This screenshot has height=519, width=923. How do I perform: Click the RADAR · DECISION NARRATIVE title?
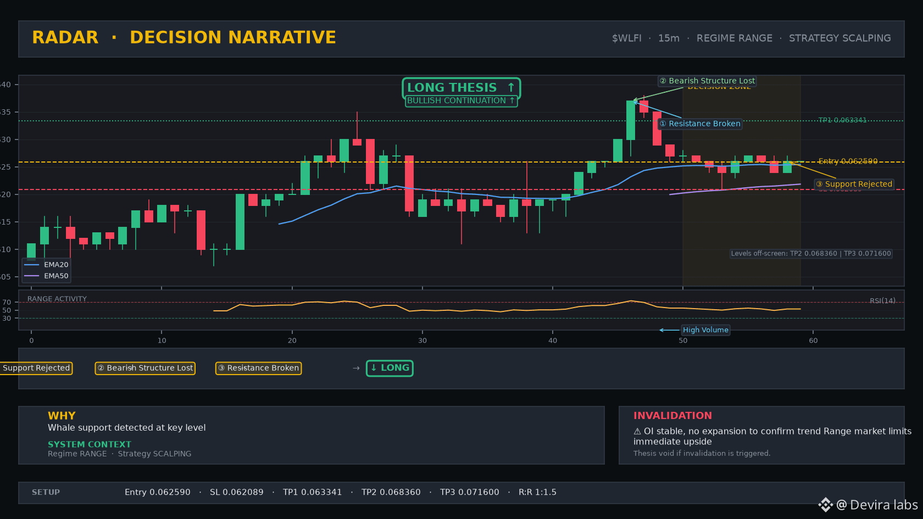184,37
